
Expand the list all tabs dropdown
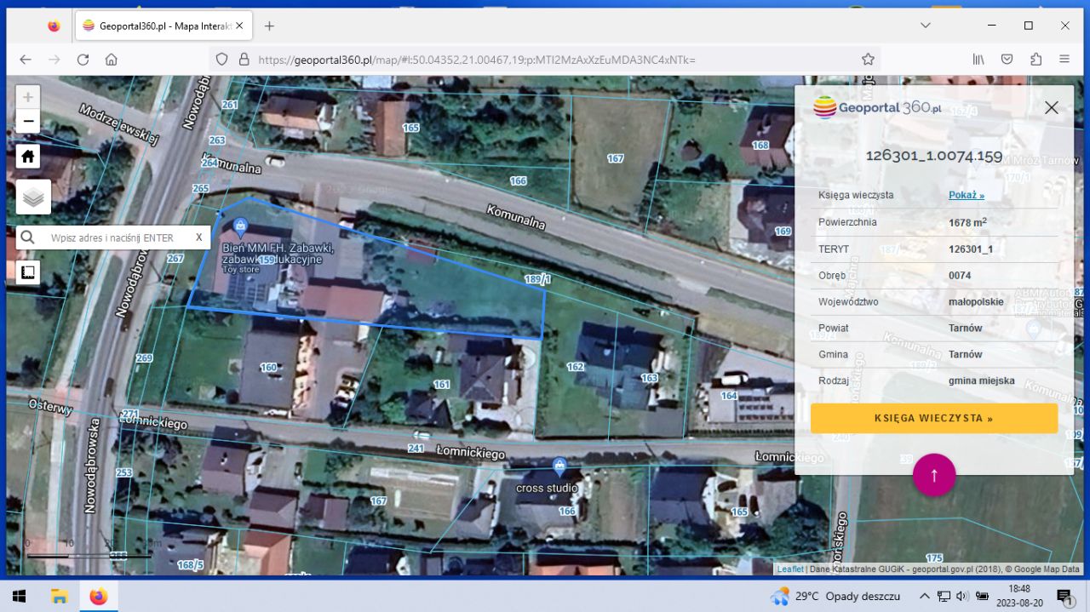(x=926, y=26)
